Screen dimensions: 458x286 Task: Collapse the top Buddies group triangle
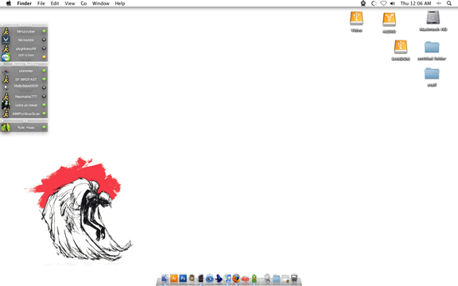click(2, 25)
